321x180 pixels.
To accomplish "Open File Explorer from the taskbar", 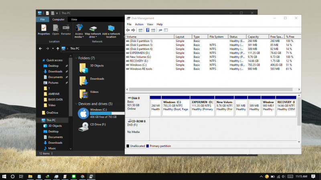I will click(x=30, y=176).
